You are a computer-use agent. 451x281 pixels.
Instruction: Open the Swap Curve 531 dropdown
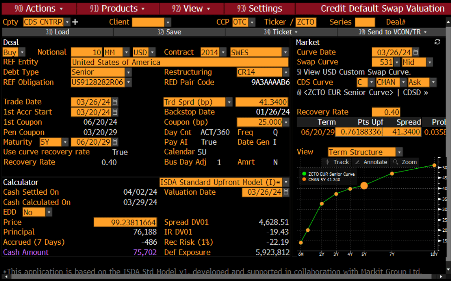tap(397, 62)
